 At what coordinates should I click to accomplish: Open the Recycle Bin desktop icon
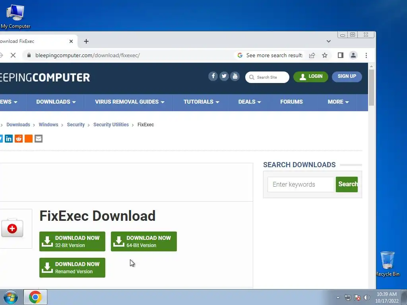click(x=388, y=264)
